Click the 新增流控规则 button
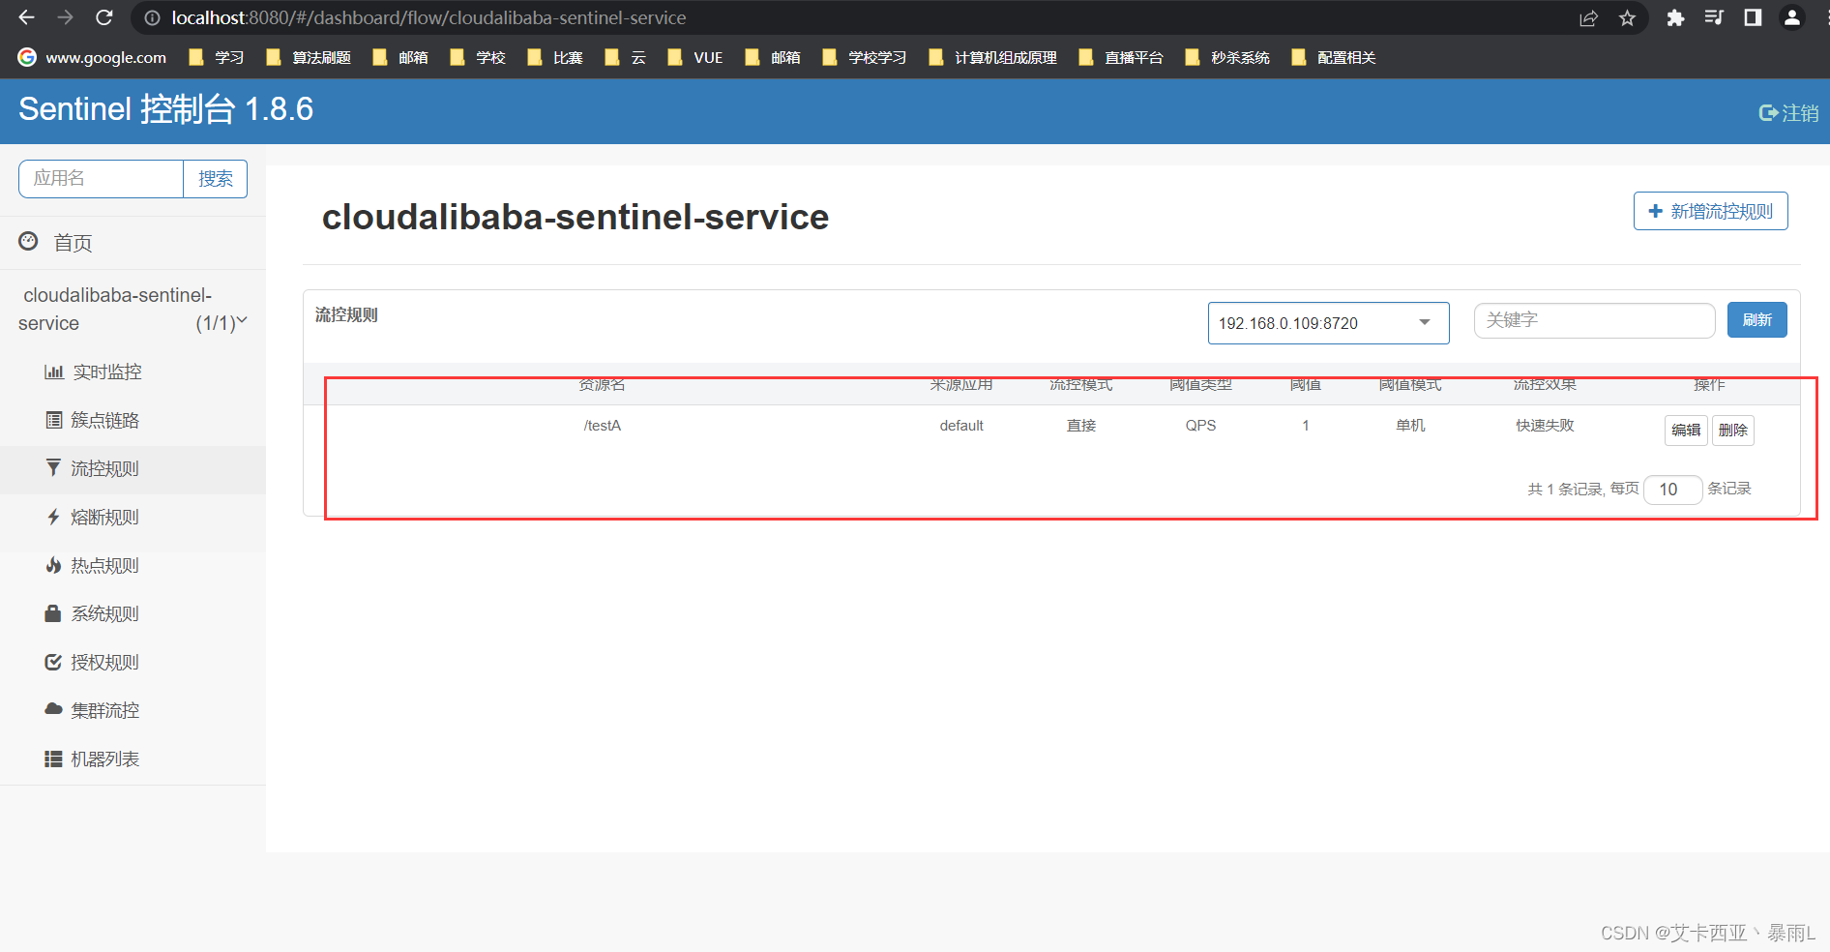 pos(1710,211)
